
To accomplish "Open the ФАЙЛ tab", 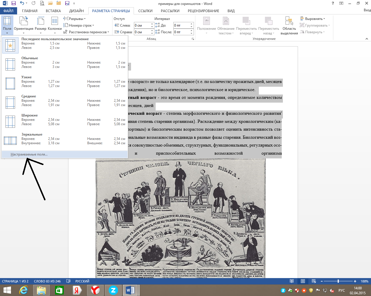I will (9, 11).
